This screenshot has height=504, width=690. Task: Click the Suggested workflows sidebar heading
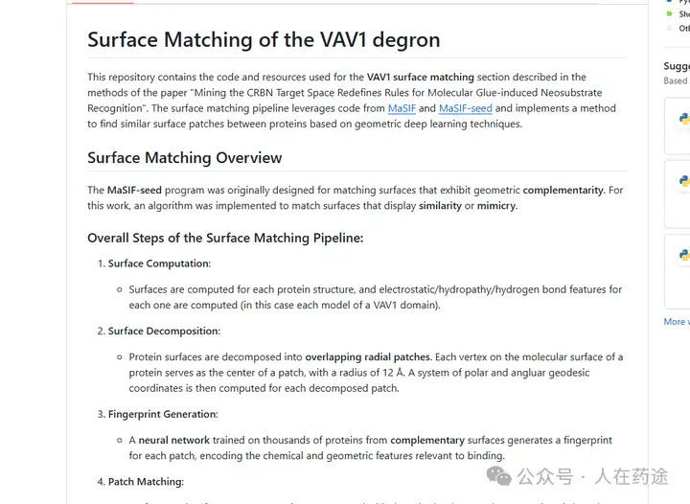coord(677,66)
